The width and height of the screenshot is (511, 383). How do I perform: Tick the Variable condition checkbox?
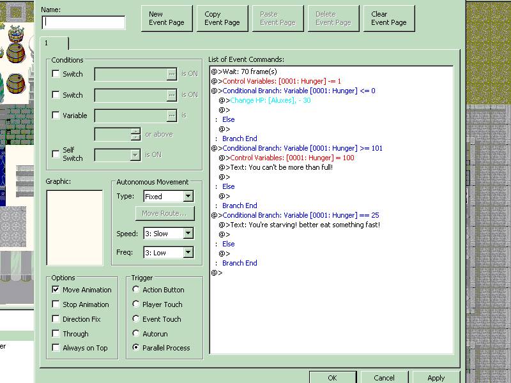56,116
